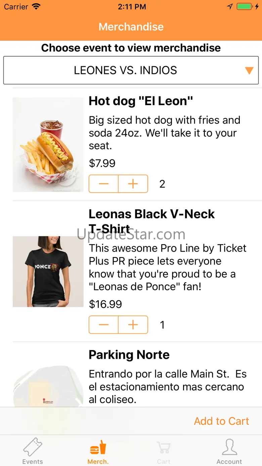
Task: Tap the Wi-Fi status icon
Action: (36, 7)
